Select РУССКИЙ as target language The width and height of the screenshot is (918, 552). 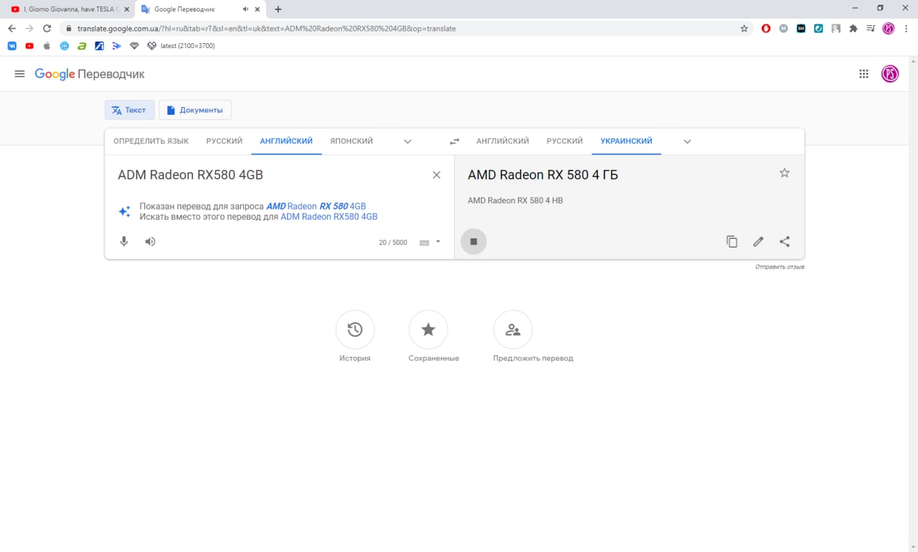point(564,141)
